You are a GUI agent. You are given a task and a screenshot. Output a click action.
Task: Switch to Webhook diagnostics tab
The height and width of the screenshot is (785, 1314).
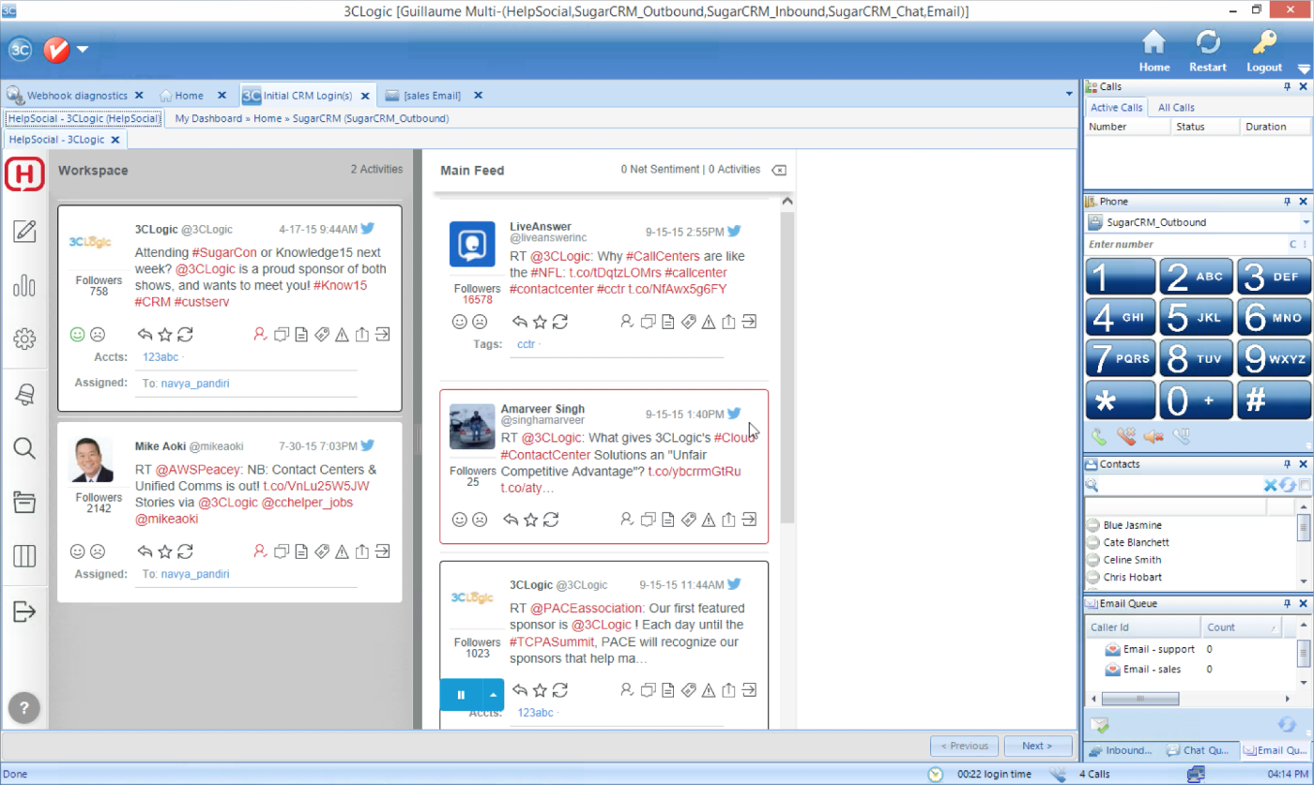76,96
